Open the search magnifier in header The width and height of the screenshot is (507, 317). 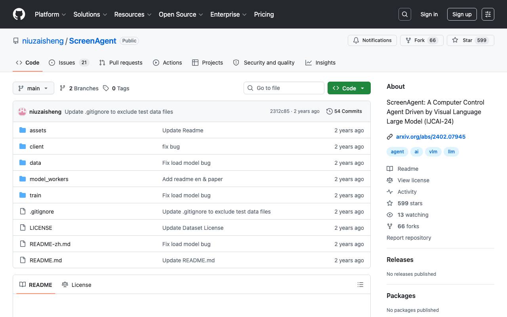[405, 14]
